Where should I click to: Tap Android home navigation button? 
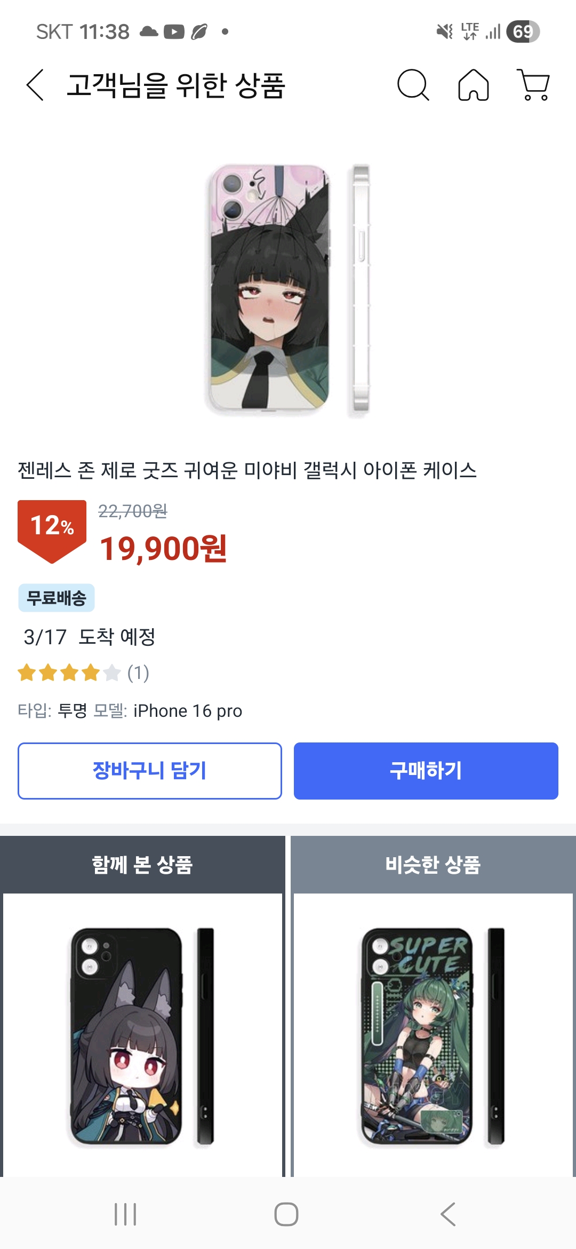(x=286, y=1214)
